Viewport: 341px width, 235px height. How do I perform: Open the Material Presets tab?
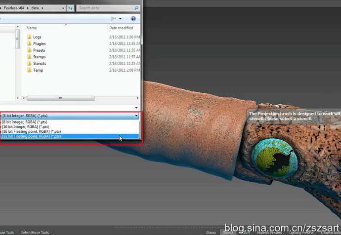coord(269,233)
